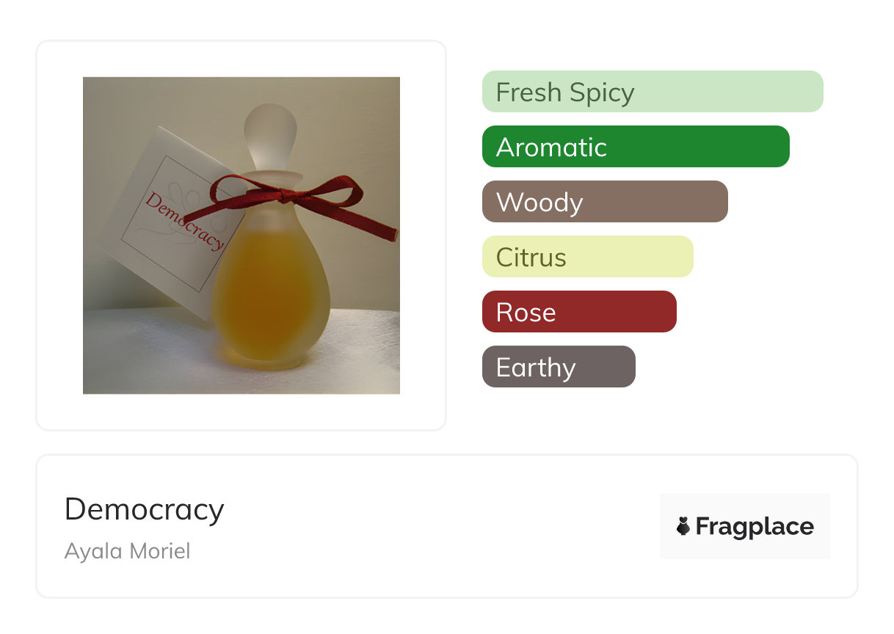Choose the pale yellow Citrus accord bar
Viewport: 894px width, 634px height.
tap(587, 257)
